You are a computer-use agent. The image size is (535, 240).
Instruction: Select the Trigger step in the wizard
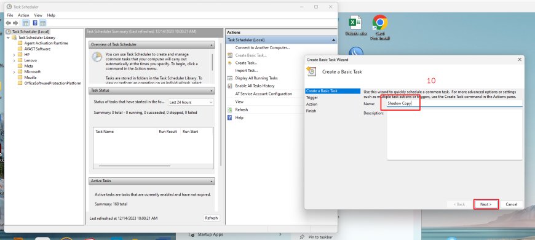coord(312,98)
